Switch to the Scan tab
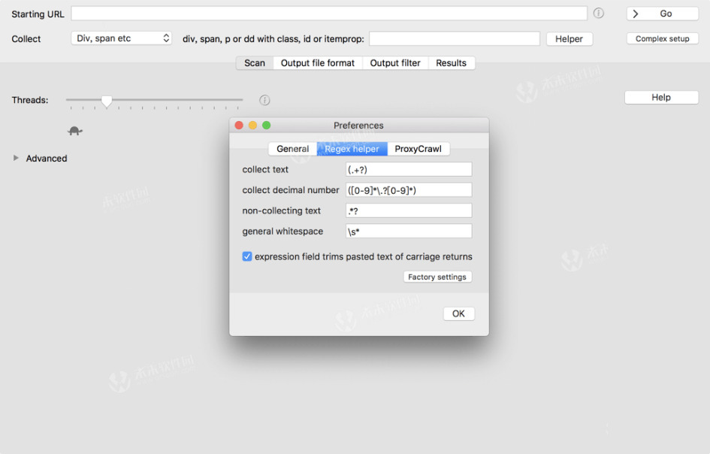The width and height of the screenshot is (710, 454). click(x=255, y=63)
